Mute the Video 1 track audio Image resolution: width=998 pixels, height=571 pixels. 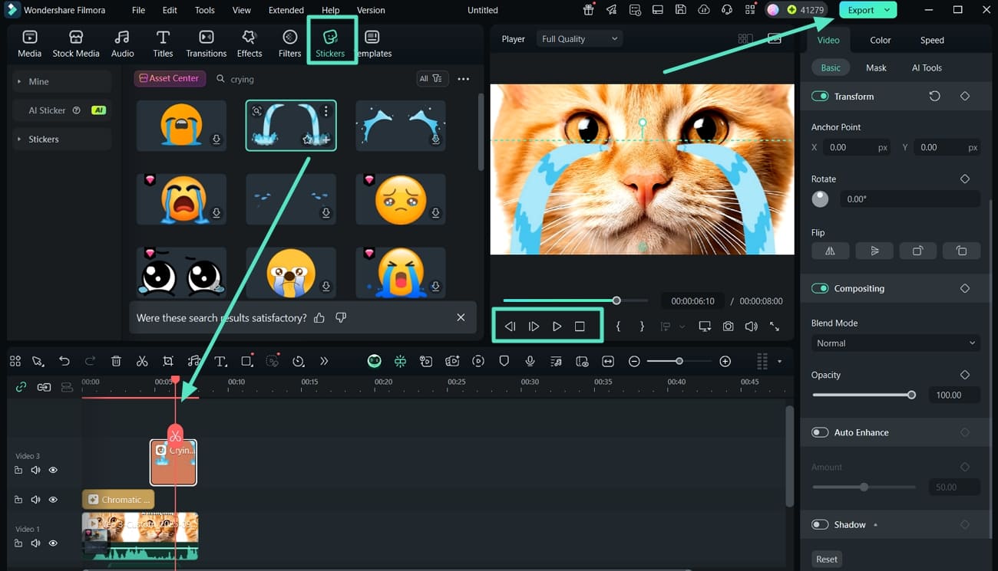[35, 543]
